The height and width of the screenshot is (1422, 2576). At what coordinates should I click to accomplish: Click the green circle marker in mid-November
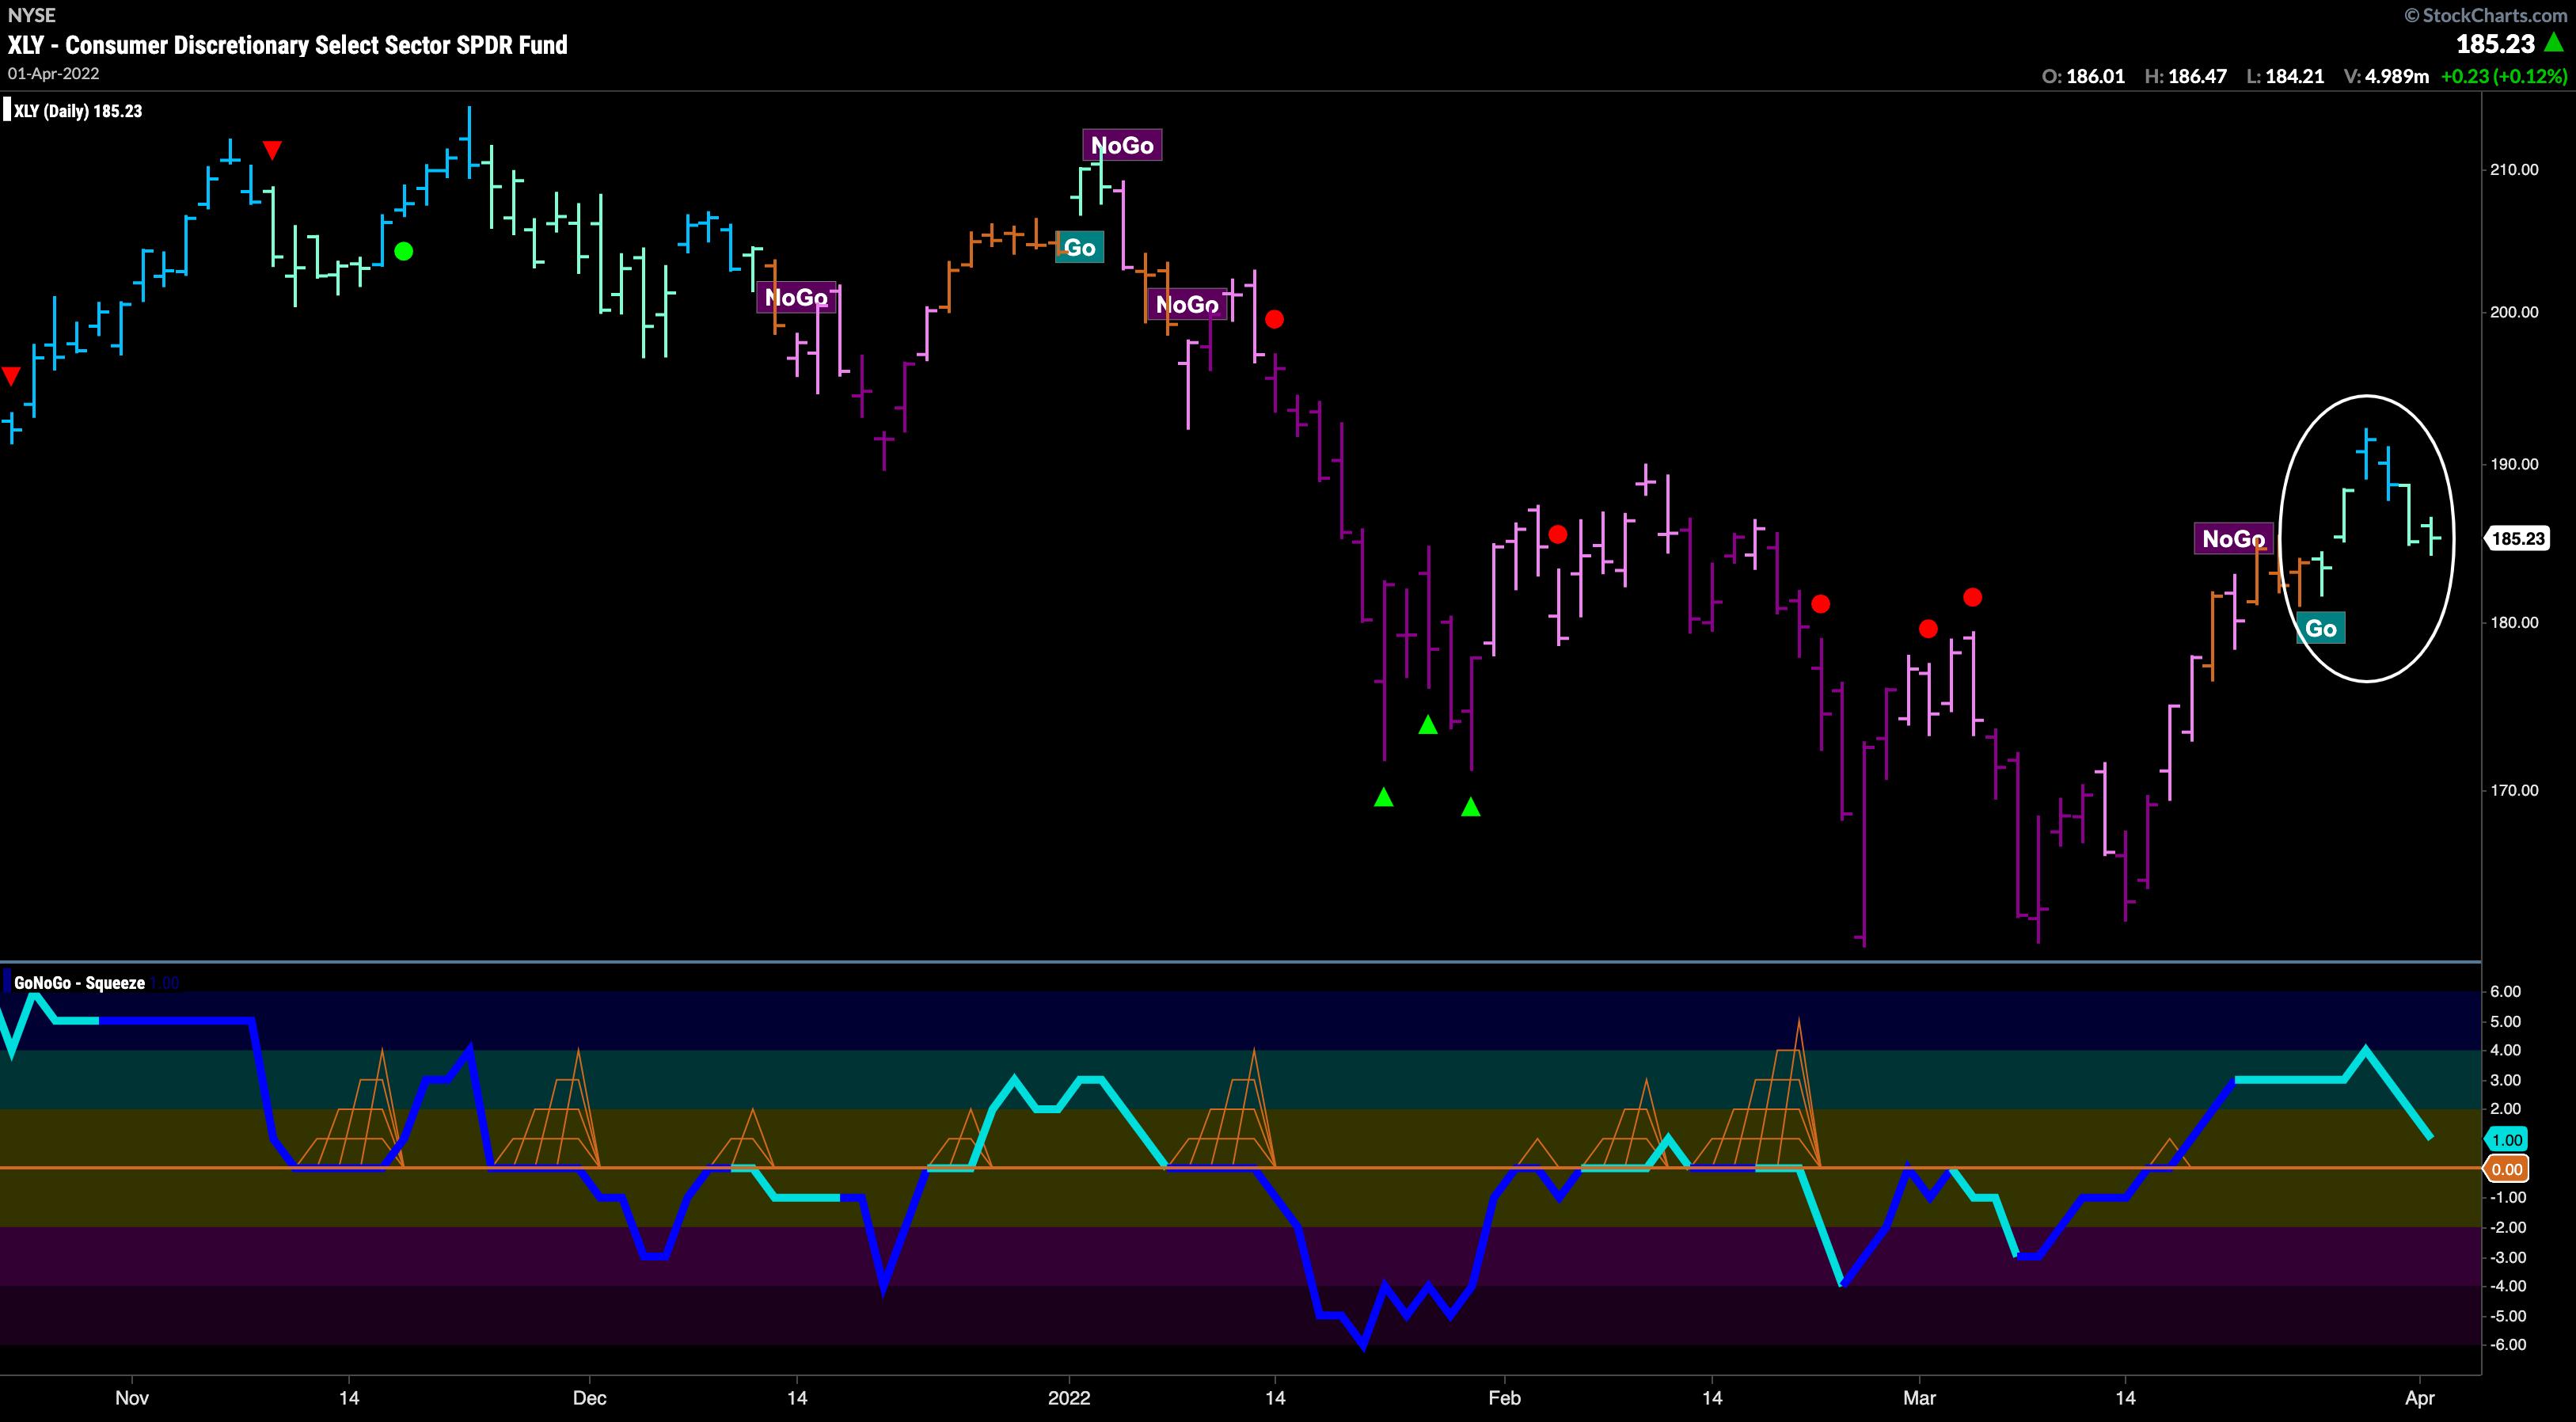click(403, 251)
